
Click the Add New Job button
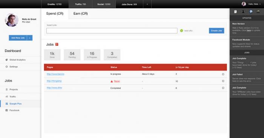coord(18,38)
